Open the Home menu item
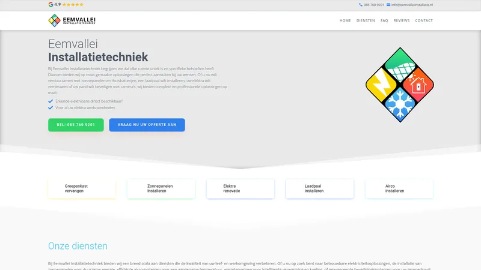481x270 pixels. pos(345,20)
